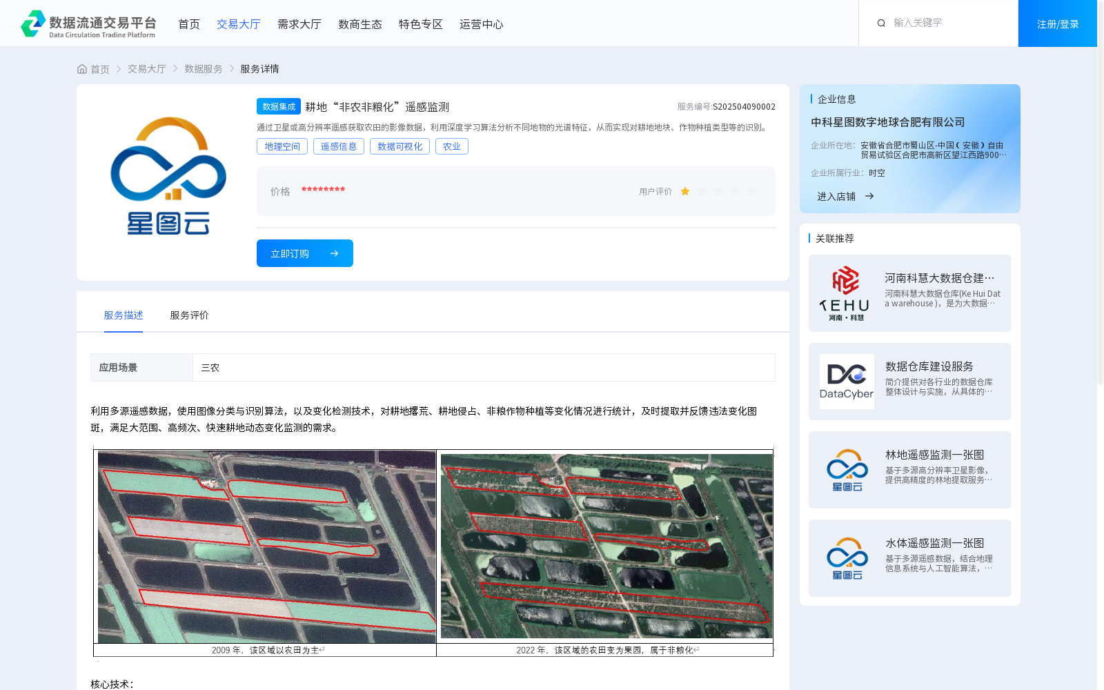
Task: Click the search magnifier icon
Action: coord(881,23)
